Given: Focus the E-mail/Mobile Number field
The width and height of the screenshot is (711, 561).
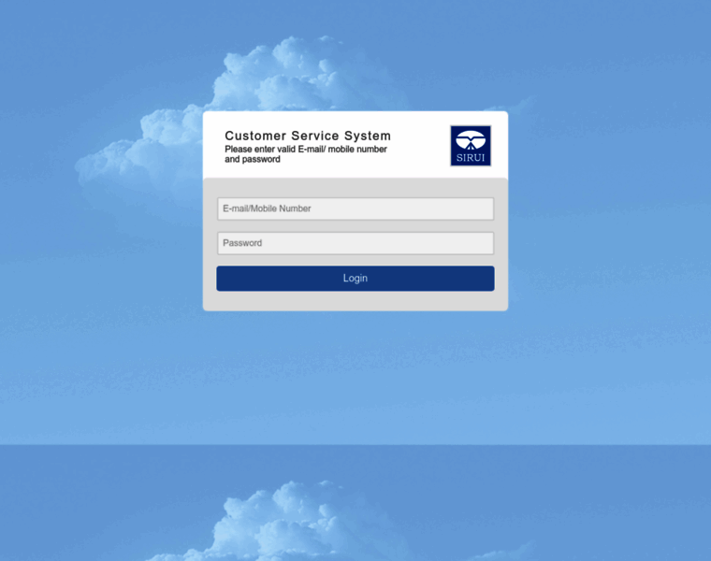Looking at the screenshot, I should point(355,209).
